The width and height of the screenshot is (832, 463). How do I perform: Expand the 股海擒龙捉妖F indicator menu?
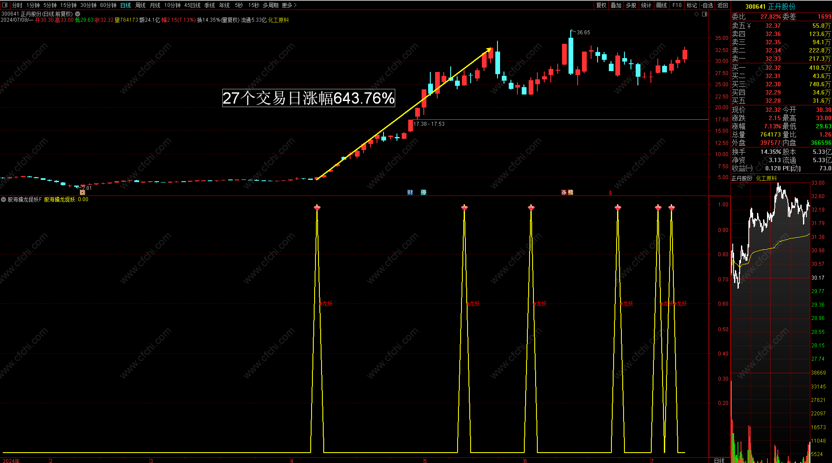[x=3, y=199]
